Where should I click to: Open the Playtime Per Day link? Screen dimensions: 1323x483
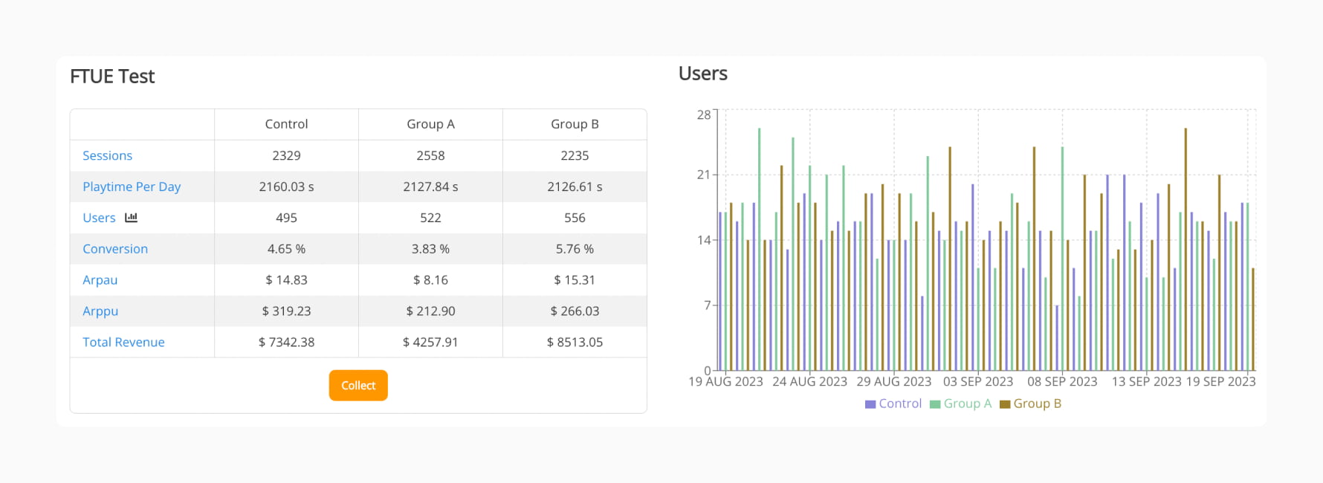(x=132, y=187)
